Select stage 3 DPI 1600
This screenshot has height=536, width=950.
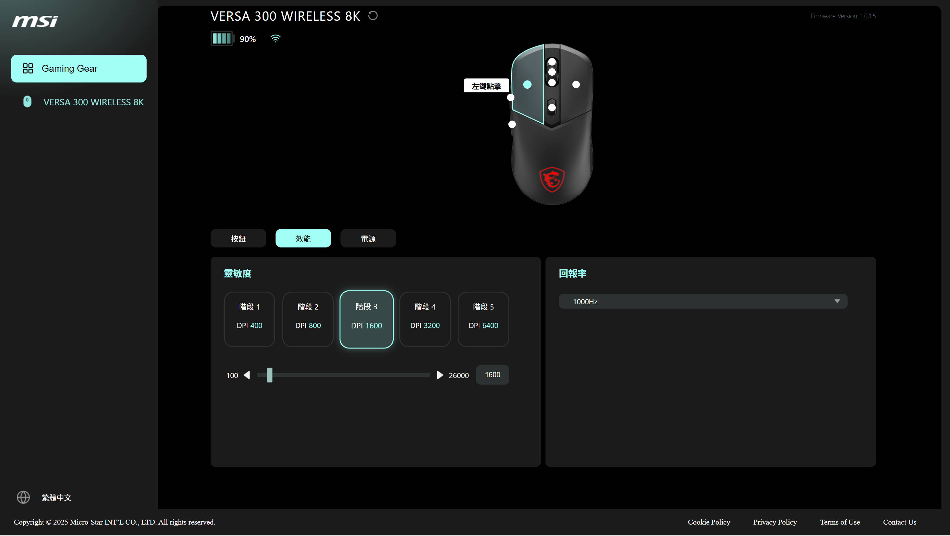click(366, 319)
